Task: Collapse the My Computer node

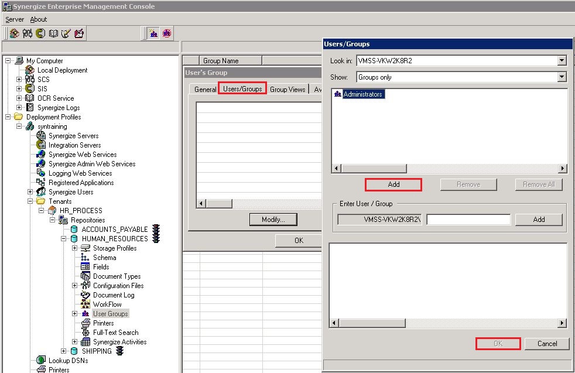Action: pyautogui.click(x=8, y=60)
